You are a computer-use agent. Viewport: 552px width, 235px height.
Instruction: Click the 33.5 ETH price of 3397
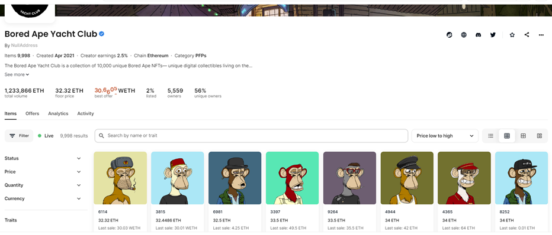[x=279, y=221]
